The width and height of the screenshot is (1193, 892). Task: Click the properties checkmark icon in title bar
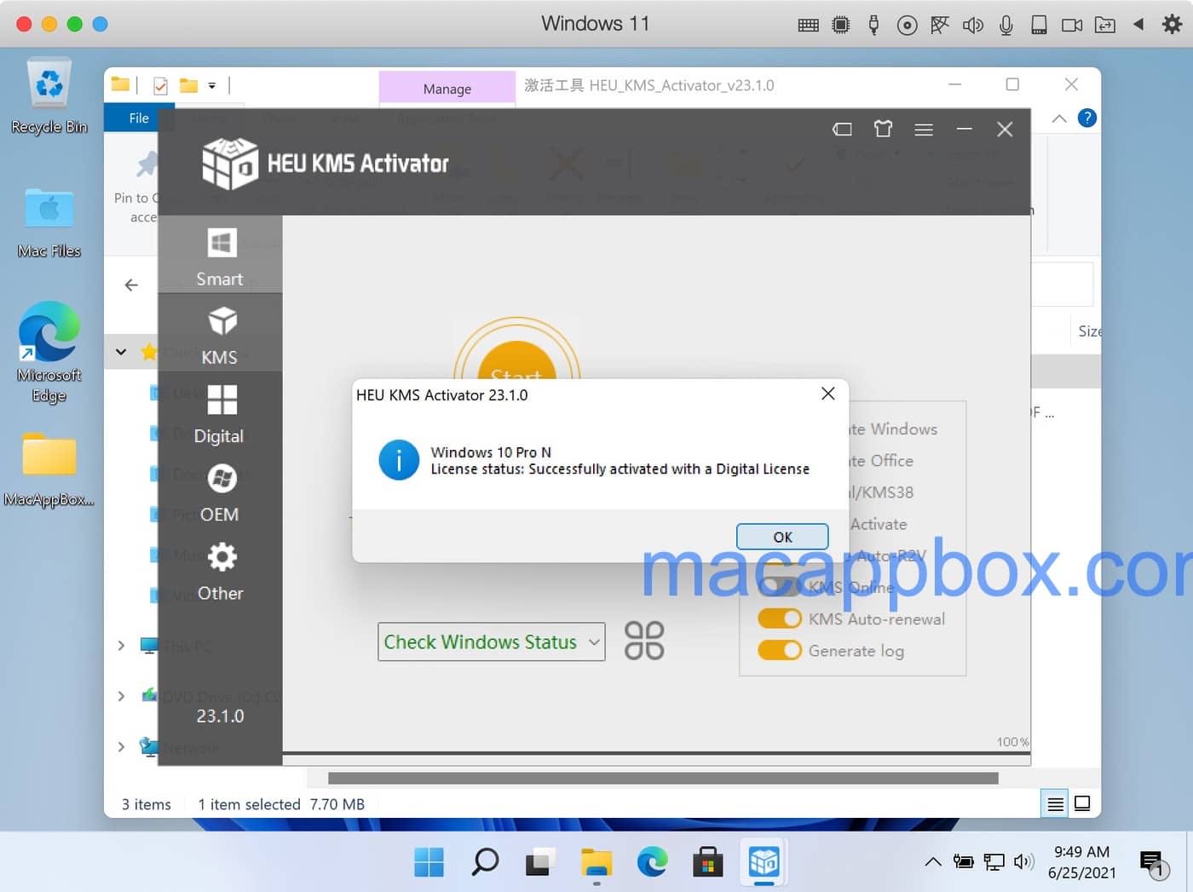point(160,85)
